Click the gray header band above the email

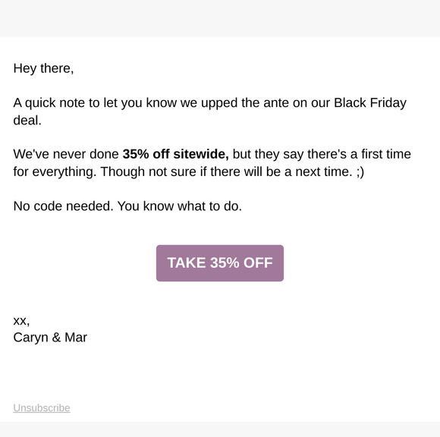point(220,18)
